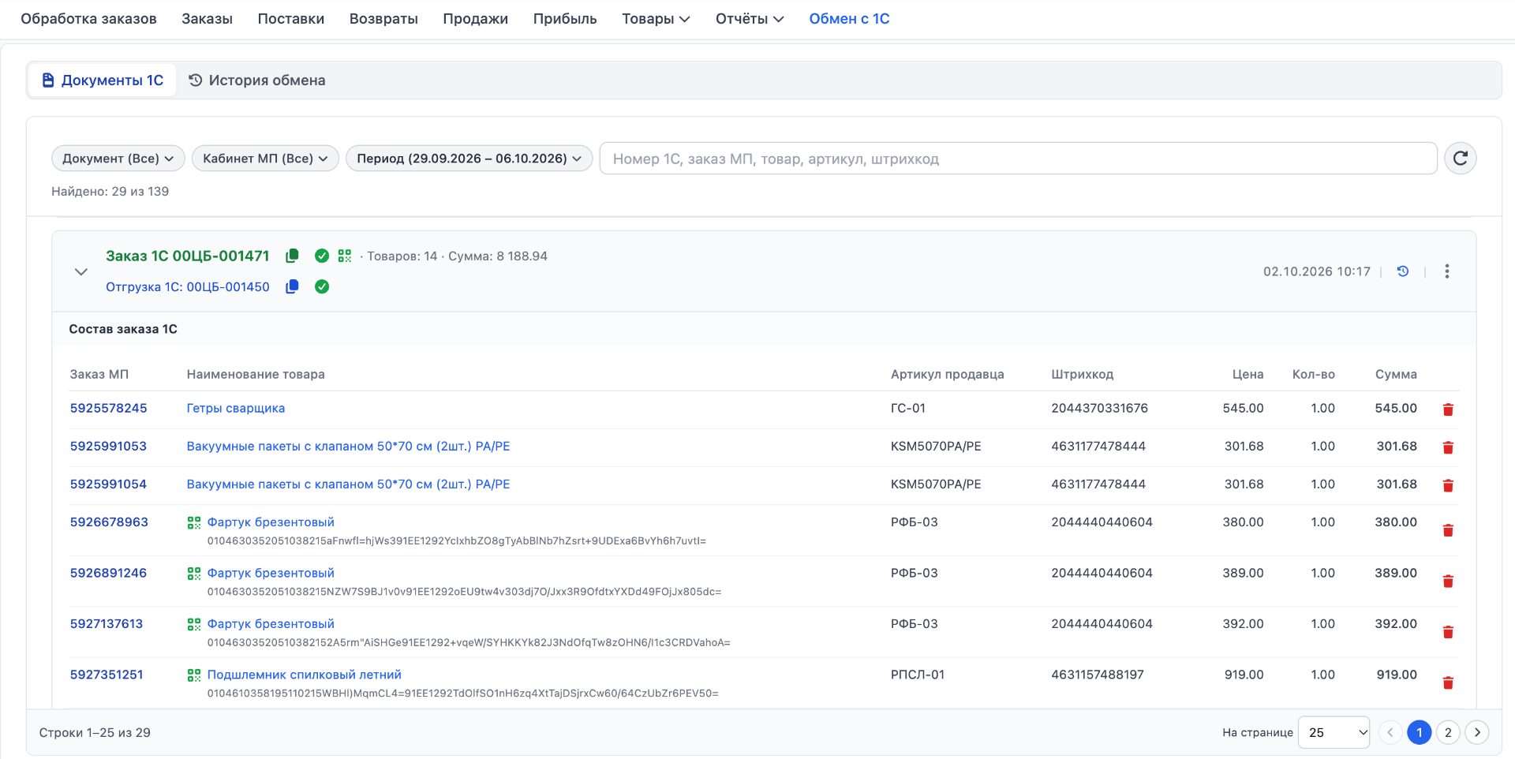Open three-dot menu for order 00ЦБ-001471

coord(1447,271)
